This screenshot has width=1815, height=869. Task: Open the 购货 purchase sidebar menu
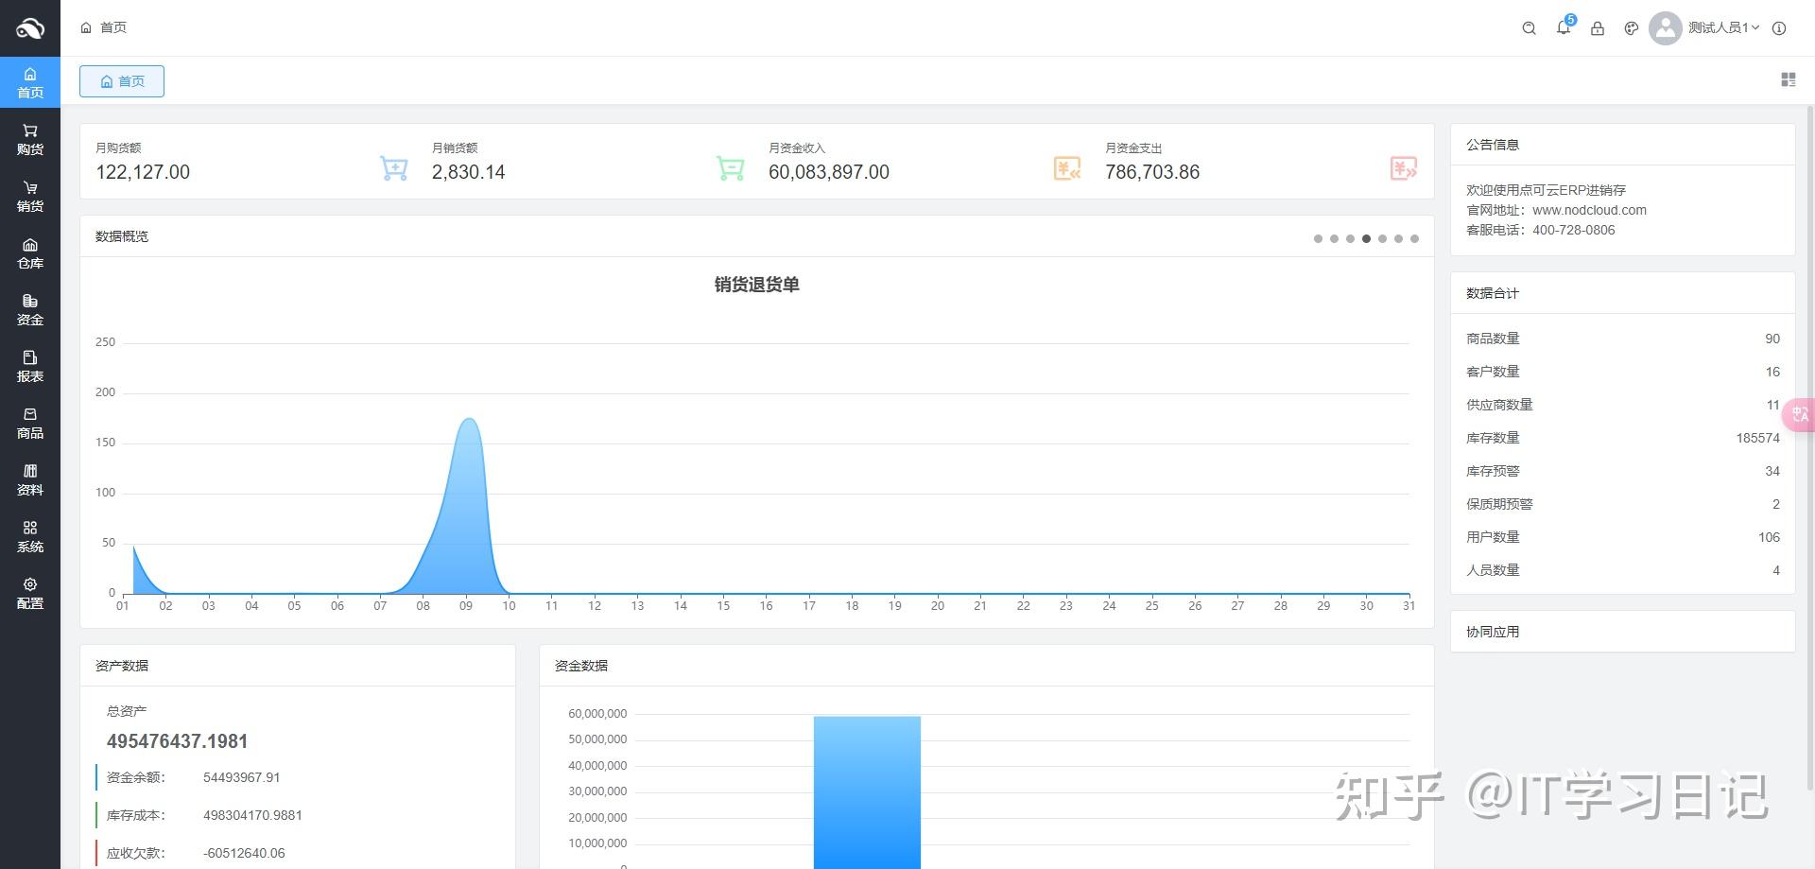[30, 140]
